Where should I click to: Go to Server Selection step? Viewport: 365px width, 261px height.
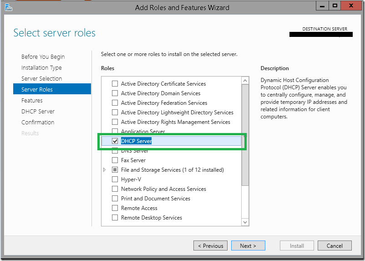point(42,79)
